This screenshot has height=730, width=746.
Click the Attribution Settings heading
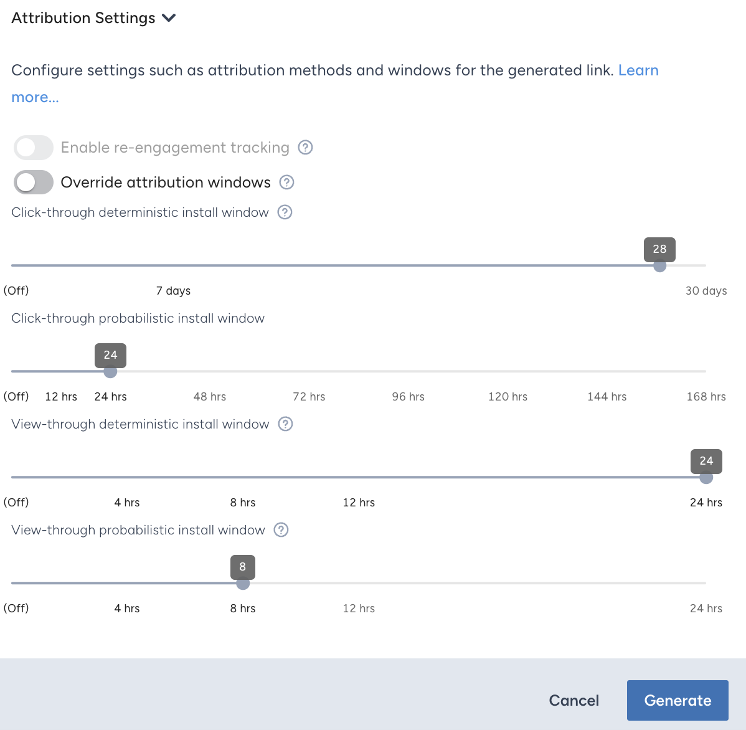83,18
